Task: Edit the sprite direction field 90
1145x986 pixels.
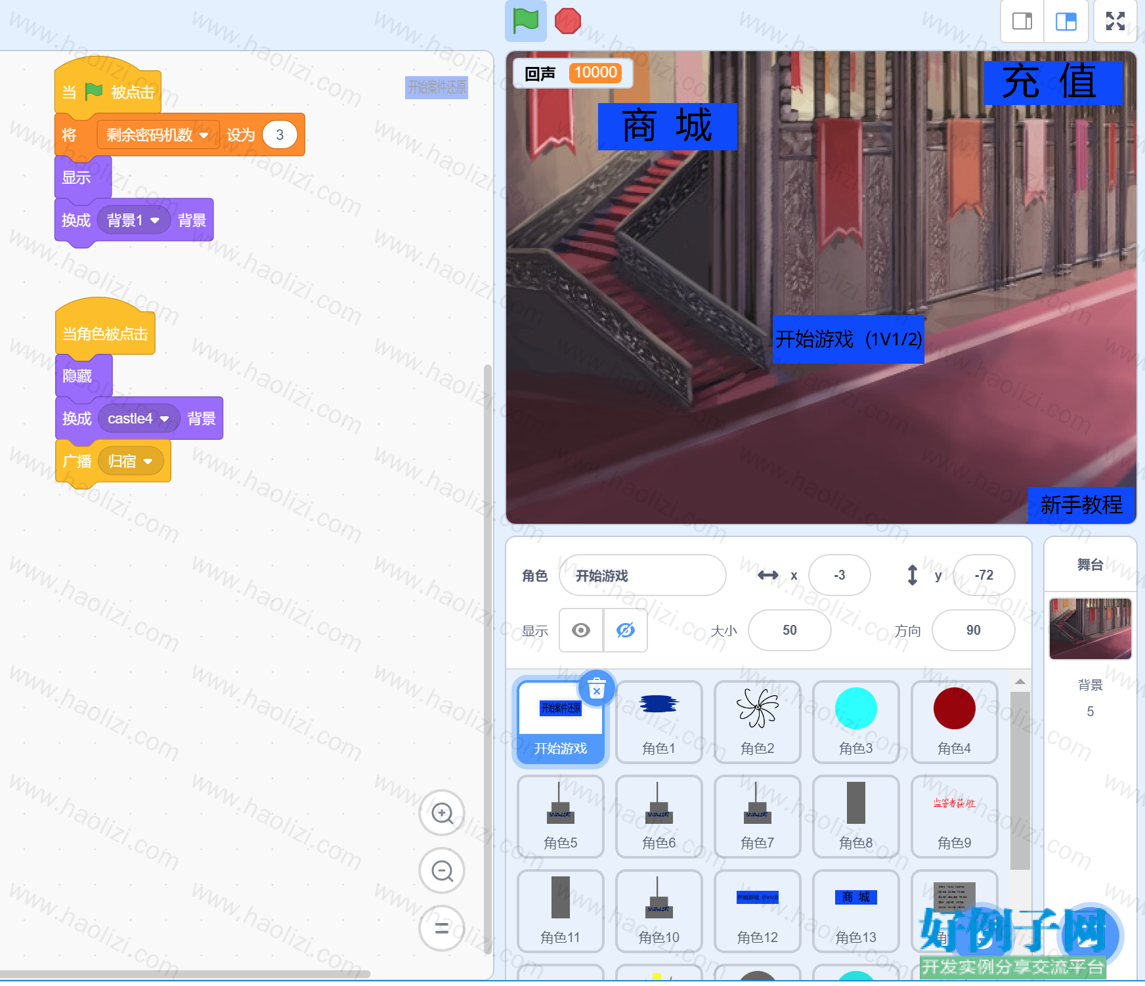Action: 974,630
